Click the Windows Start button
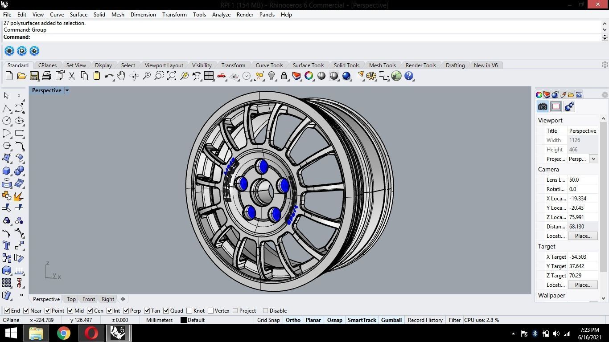 [11, 333]
